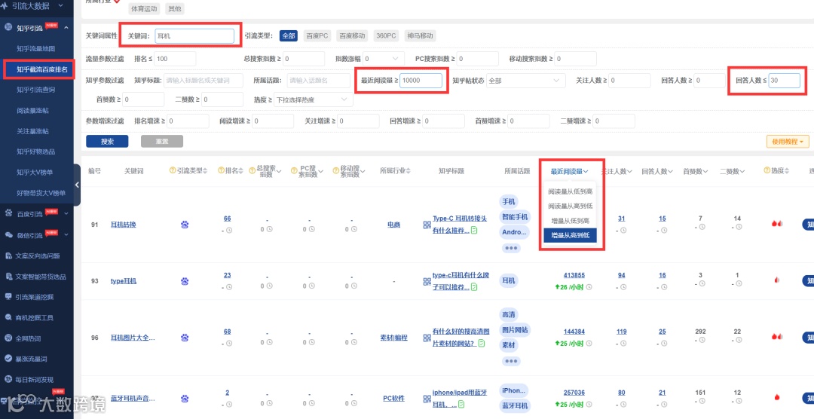
Task: Click the 重置 button
Action: (162, 141)
